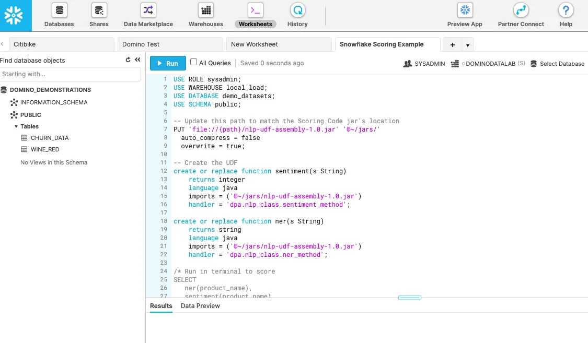Viewport: 588px width, 343px height.
Task: Click the SELECT keyword on line 25
Action: 185,280
